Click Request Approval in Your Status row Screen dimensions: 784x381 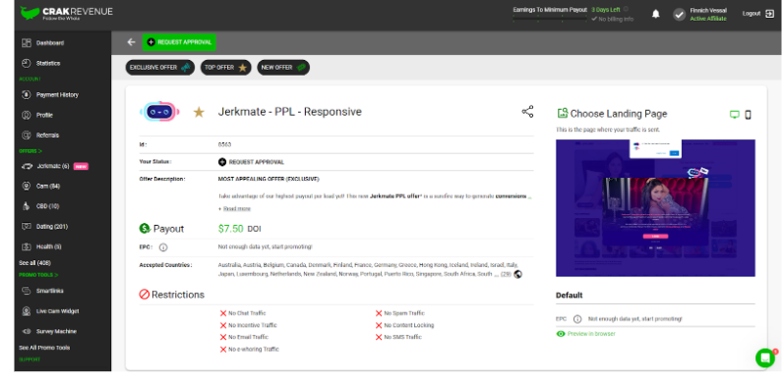[x=251, y=162]
